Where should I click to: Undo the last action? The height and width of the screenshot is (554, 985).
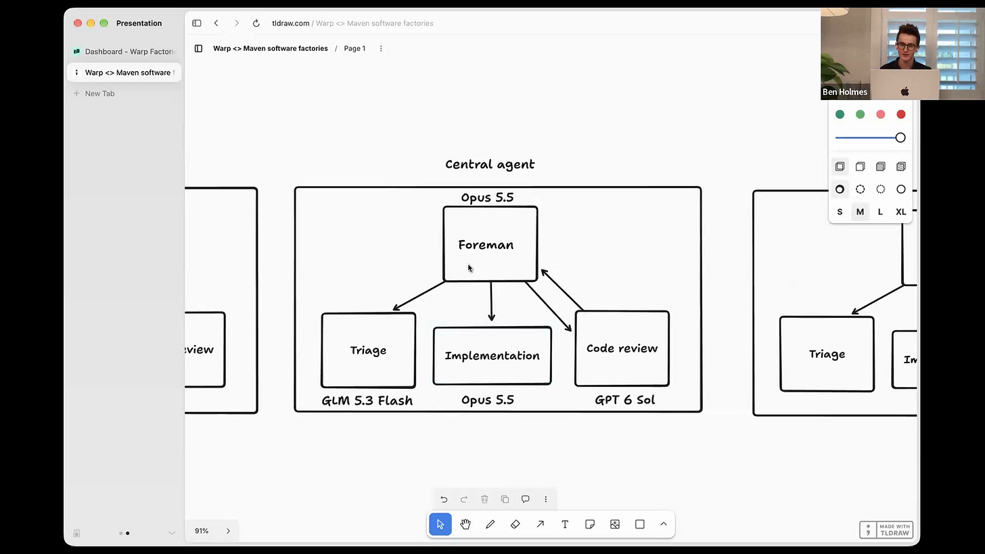click(444, 499)
